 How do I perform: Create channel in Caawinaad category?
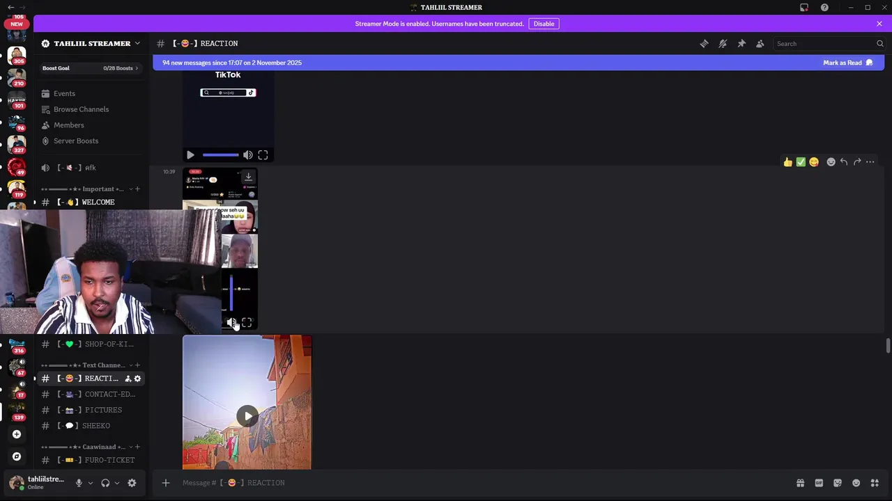click(137, 447)
